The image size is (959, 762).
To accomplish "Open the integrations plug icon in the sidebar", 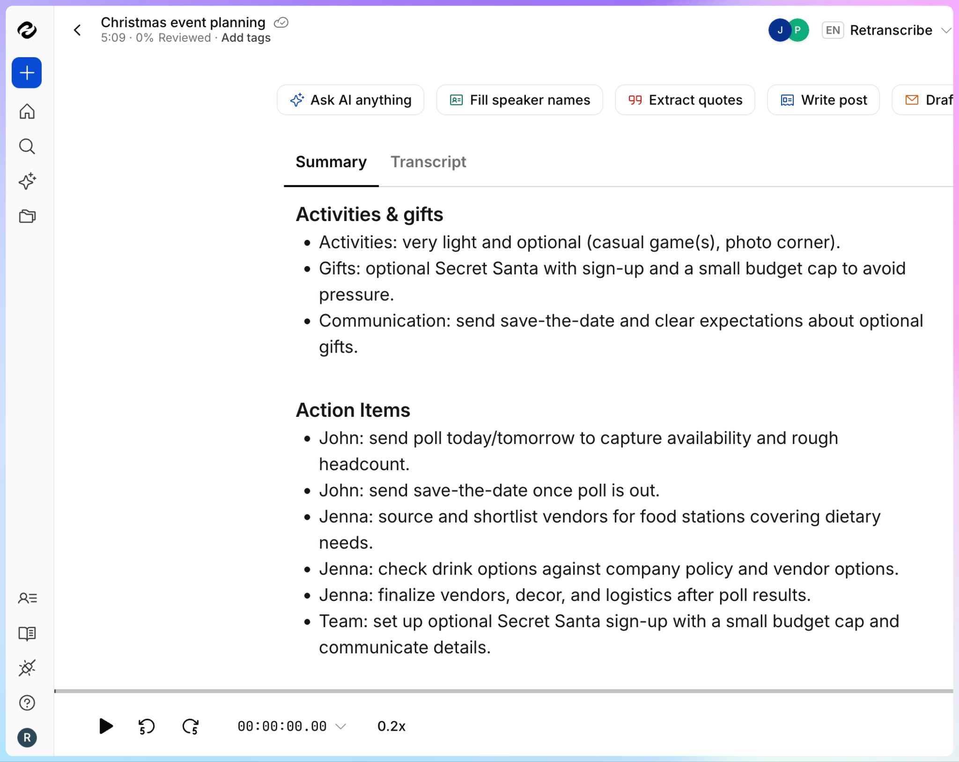I will [27, 668].
